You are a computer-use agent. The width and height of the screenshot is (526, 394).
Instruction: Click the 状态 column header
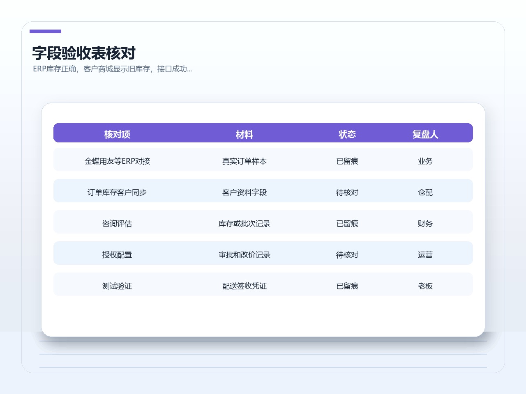(x=347, y=134)
